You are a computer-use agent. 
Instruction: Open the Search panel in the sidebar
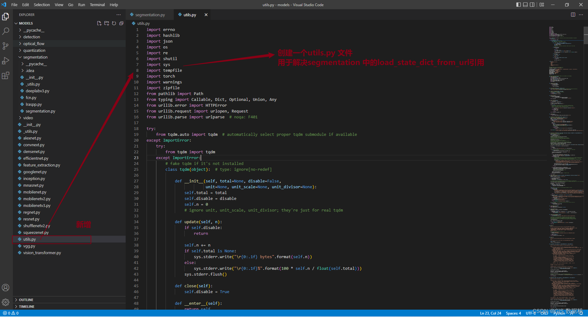pyautogui.click(x=6, y=31)
